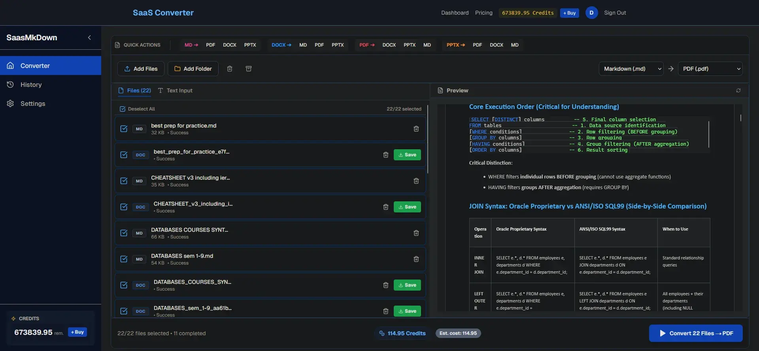Click the Add Files button
Screen dimensions: 759x351
[x=141, y=69]
